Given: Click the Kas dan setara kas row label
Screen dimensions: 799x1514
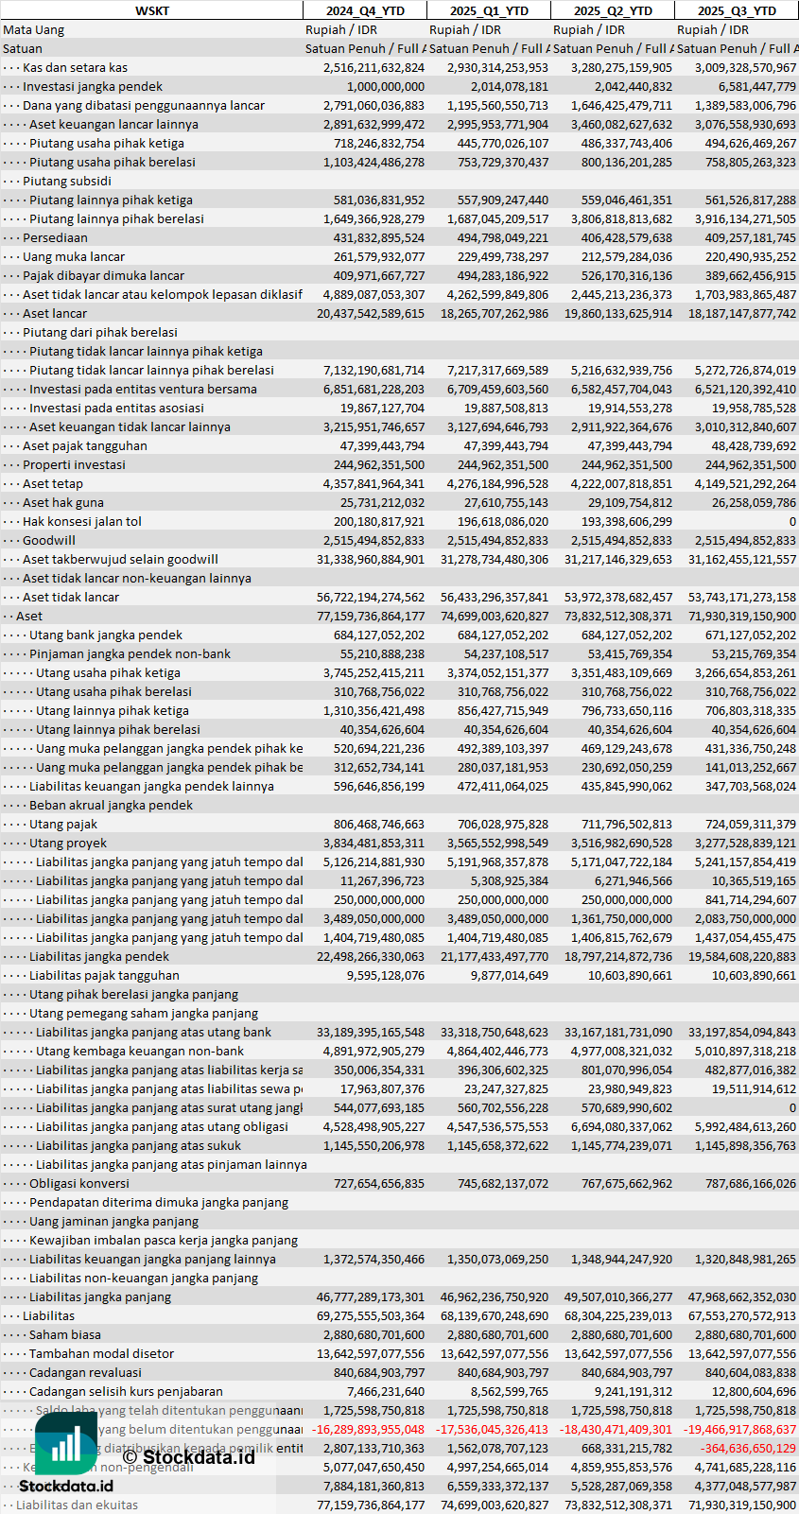Looking at the screenshot, I should coord(75,67).
